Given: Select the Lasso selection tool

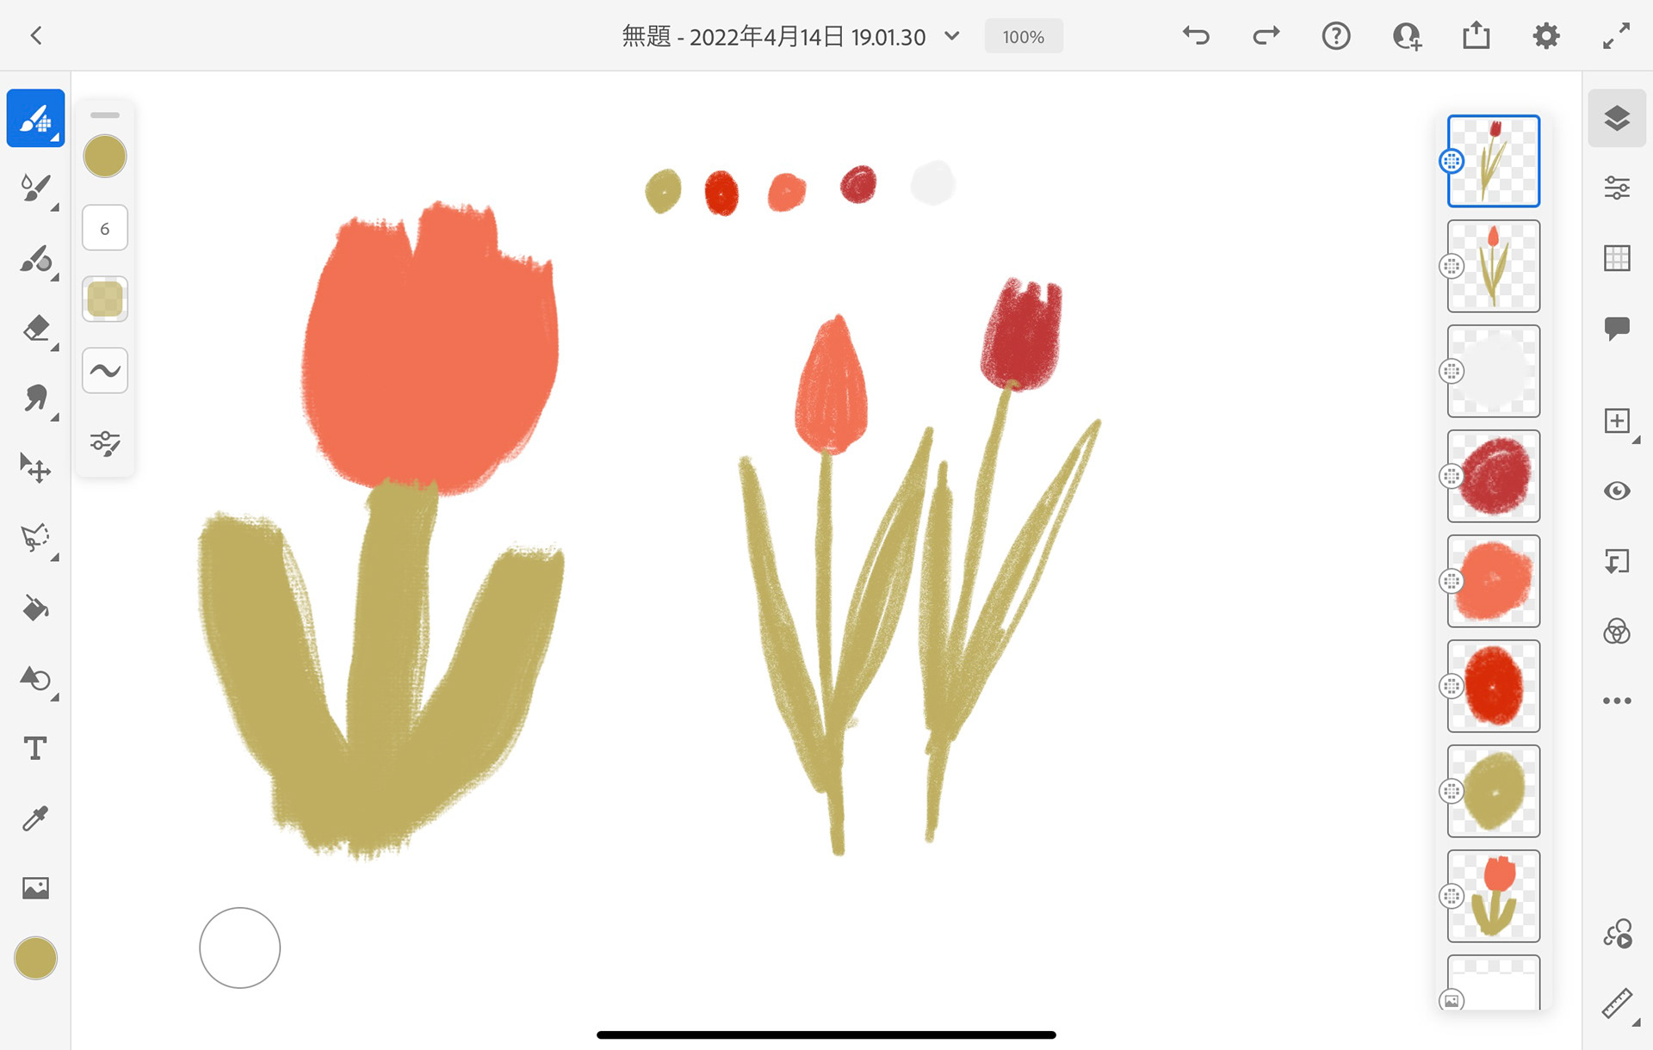Looking at the screenshot, I should (36, 539).
